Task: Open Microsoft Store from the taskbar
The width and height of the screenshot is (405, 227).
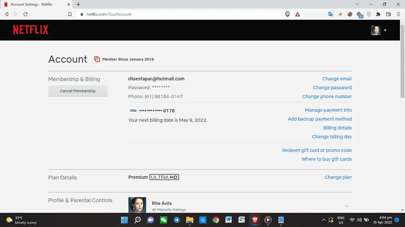Action: click(203, 220)
